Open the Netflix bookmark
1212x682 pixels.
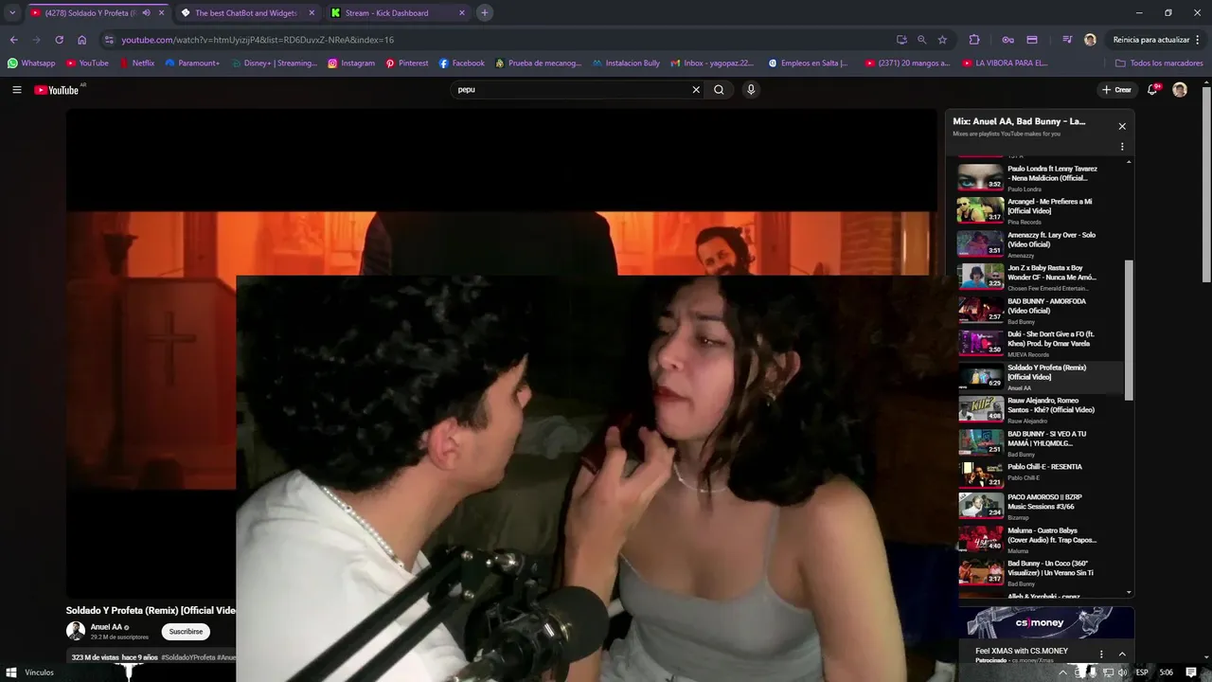[x=136, y=63]
